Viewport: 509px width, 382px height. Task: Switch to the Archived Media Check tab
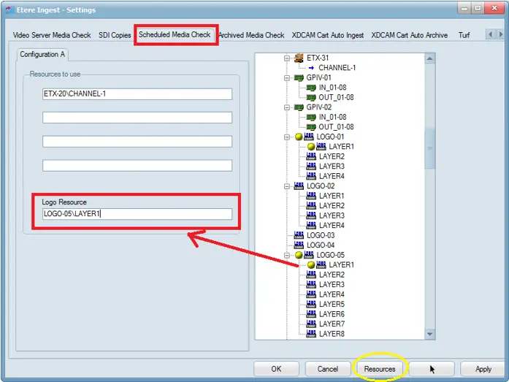coord(252,35)
